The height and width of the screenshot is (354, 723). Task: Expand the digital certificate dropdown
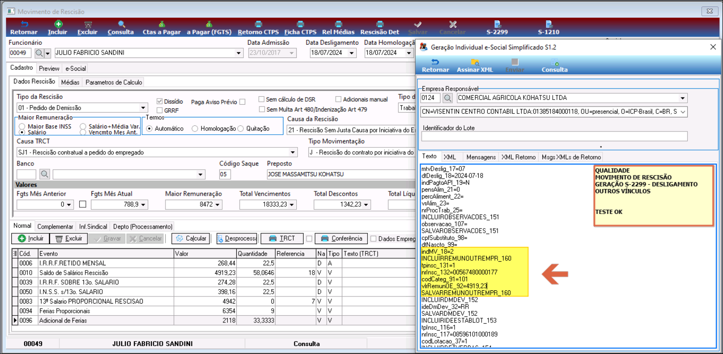click(x=682, y=112)
